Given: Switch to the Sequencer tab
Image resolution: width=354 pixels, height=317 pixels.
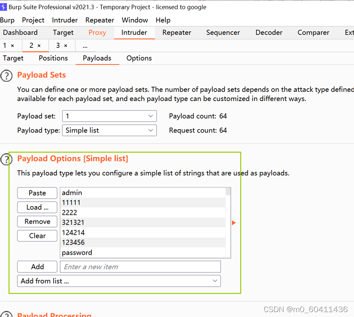Looking at the screenshot, I should click(223, 32).
